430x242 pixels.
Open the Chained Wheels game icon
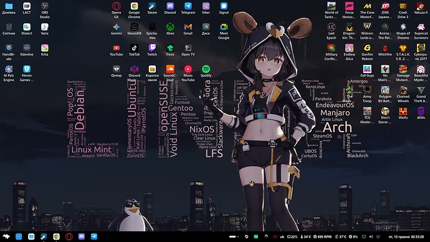403,94
